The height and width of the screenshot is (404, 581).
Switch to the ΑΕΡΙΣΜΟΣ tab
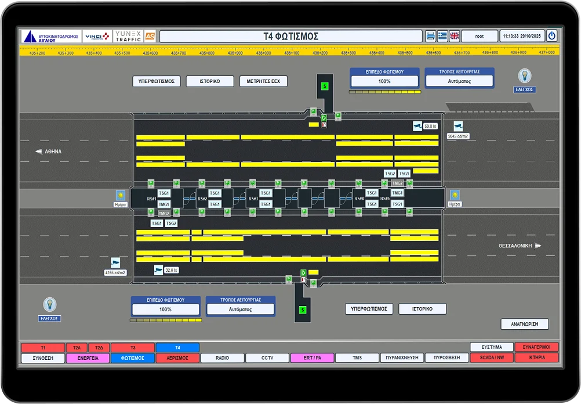tap(177, 358)
